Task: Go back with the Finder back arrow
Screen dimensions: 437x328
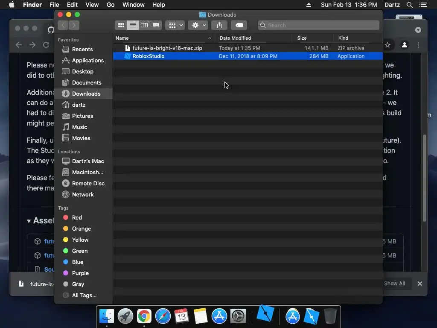Action: (x=63, y=25)
